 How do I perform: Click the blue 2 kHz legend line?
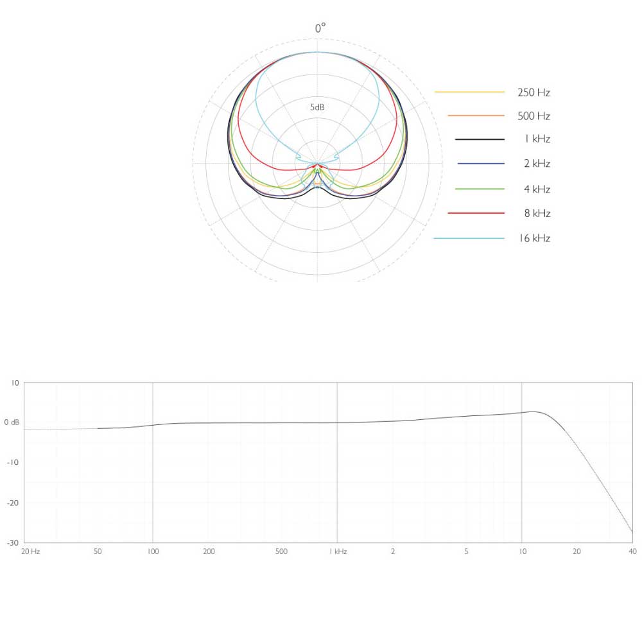[481, 164]
